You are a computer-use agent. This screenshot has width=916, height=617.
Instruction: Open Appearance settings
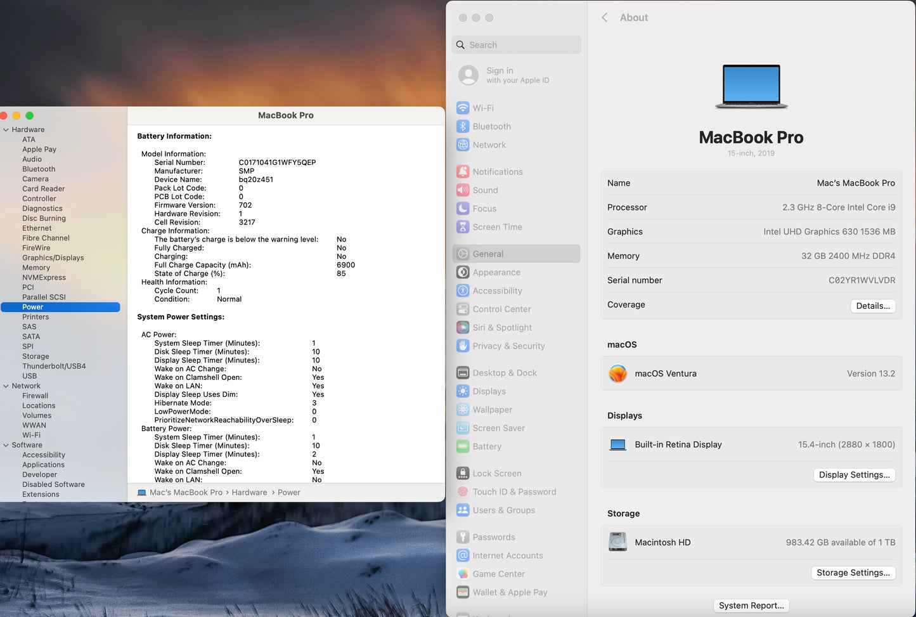(x=496, y=272)
